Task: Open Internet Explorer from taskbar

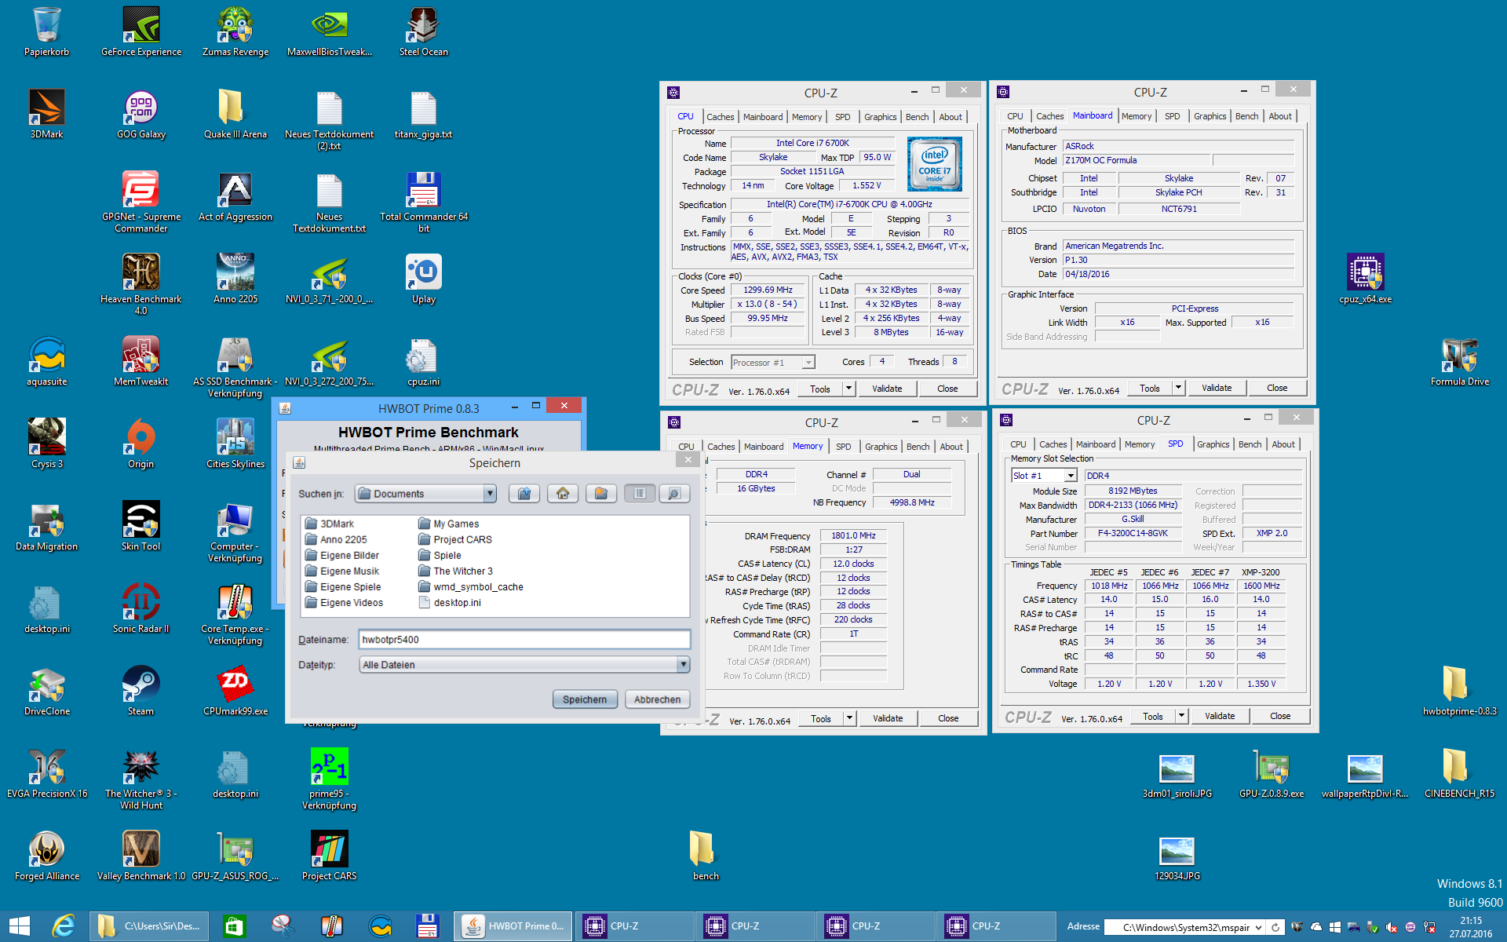Action: 63,926
